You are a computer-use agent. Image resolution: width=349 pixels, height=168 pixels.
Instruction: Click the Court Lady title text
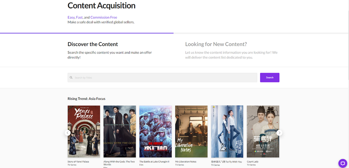tap(253, 161)
